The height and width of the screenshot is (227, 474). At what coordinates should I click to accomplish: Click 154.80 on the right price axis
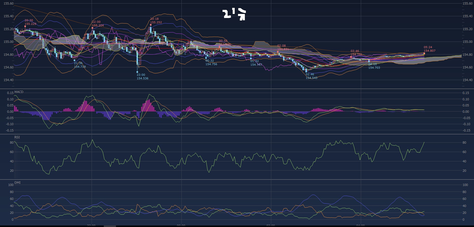click(x=467, y=54)
